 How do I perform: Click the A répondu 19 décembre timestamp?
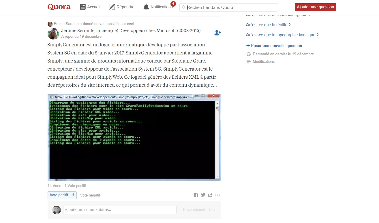click(x=81, y=37)
